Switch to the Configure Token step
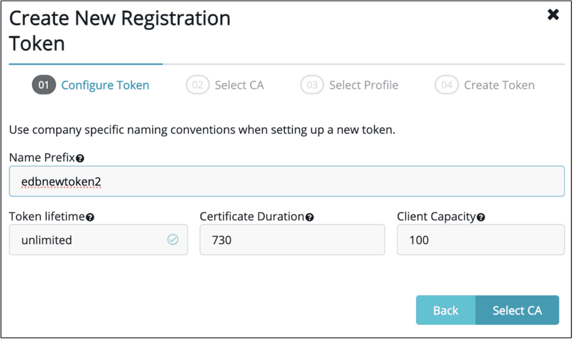 click(105, 85)
